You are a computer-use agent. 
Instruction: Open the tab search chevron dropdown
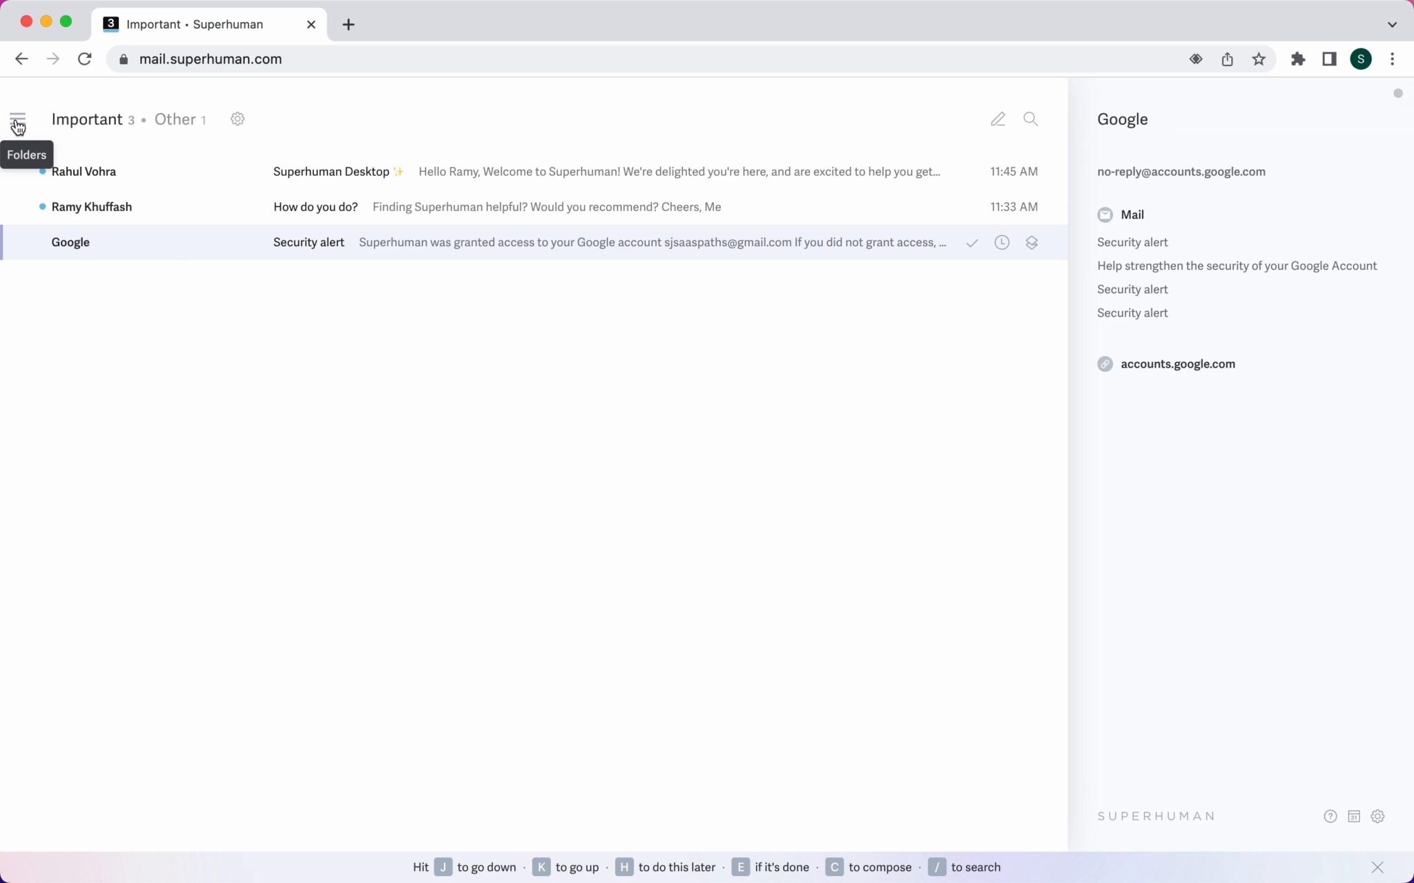1392,24
